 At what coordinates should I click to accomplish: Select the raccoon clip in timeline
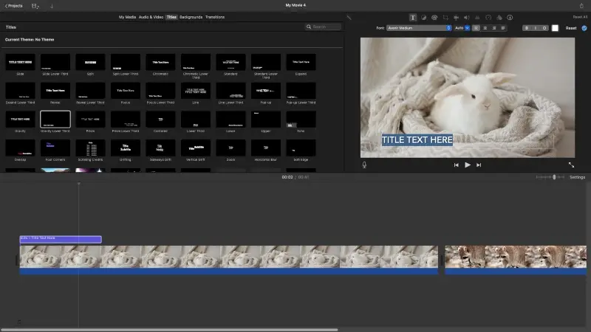point(516,260)
